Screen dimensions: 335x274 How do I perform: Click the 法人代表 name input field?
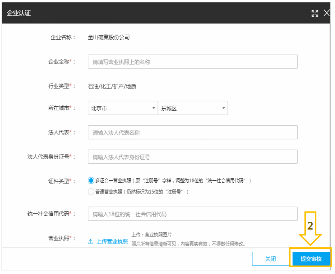193,133
